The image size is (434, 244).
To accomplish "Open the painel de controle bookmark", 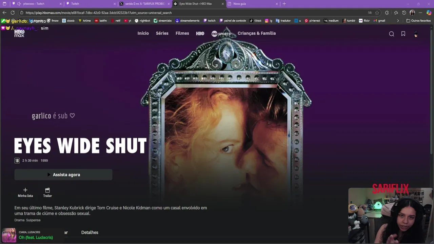I will point(233,21).
